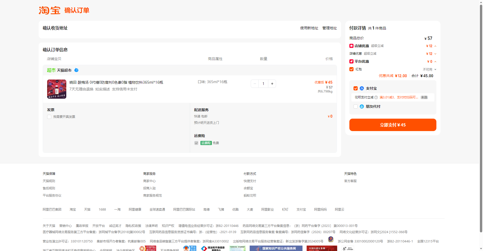The width and height of the screenshot is (483, 251).
Task: Click the Taobao logo at page top
Action: click(49, 10)
